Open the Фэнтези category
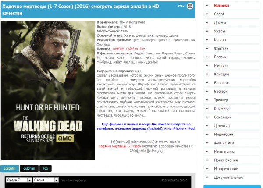 (221, 48)
